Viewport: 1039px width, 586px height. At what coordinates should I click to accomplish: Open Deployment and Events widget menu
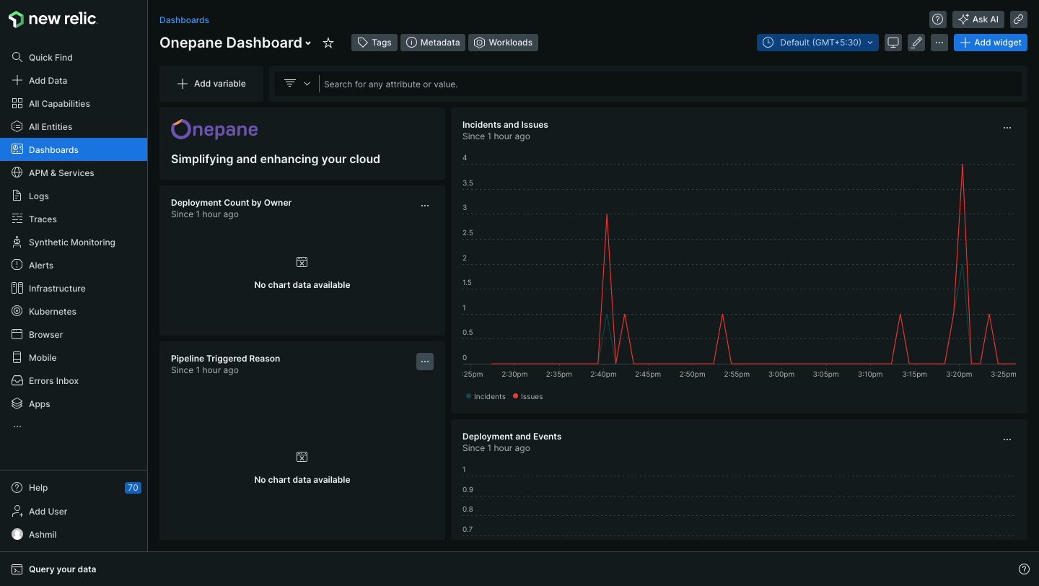click(1007, 439)
